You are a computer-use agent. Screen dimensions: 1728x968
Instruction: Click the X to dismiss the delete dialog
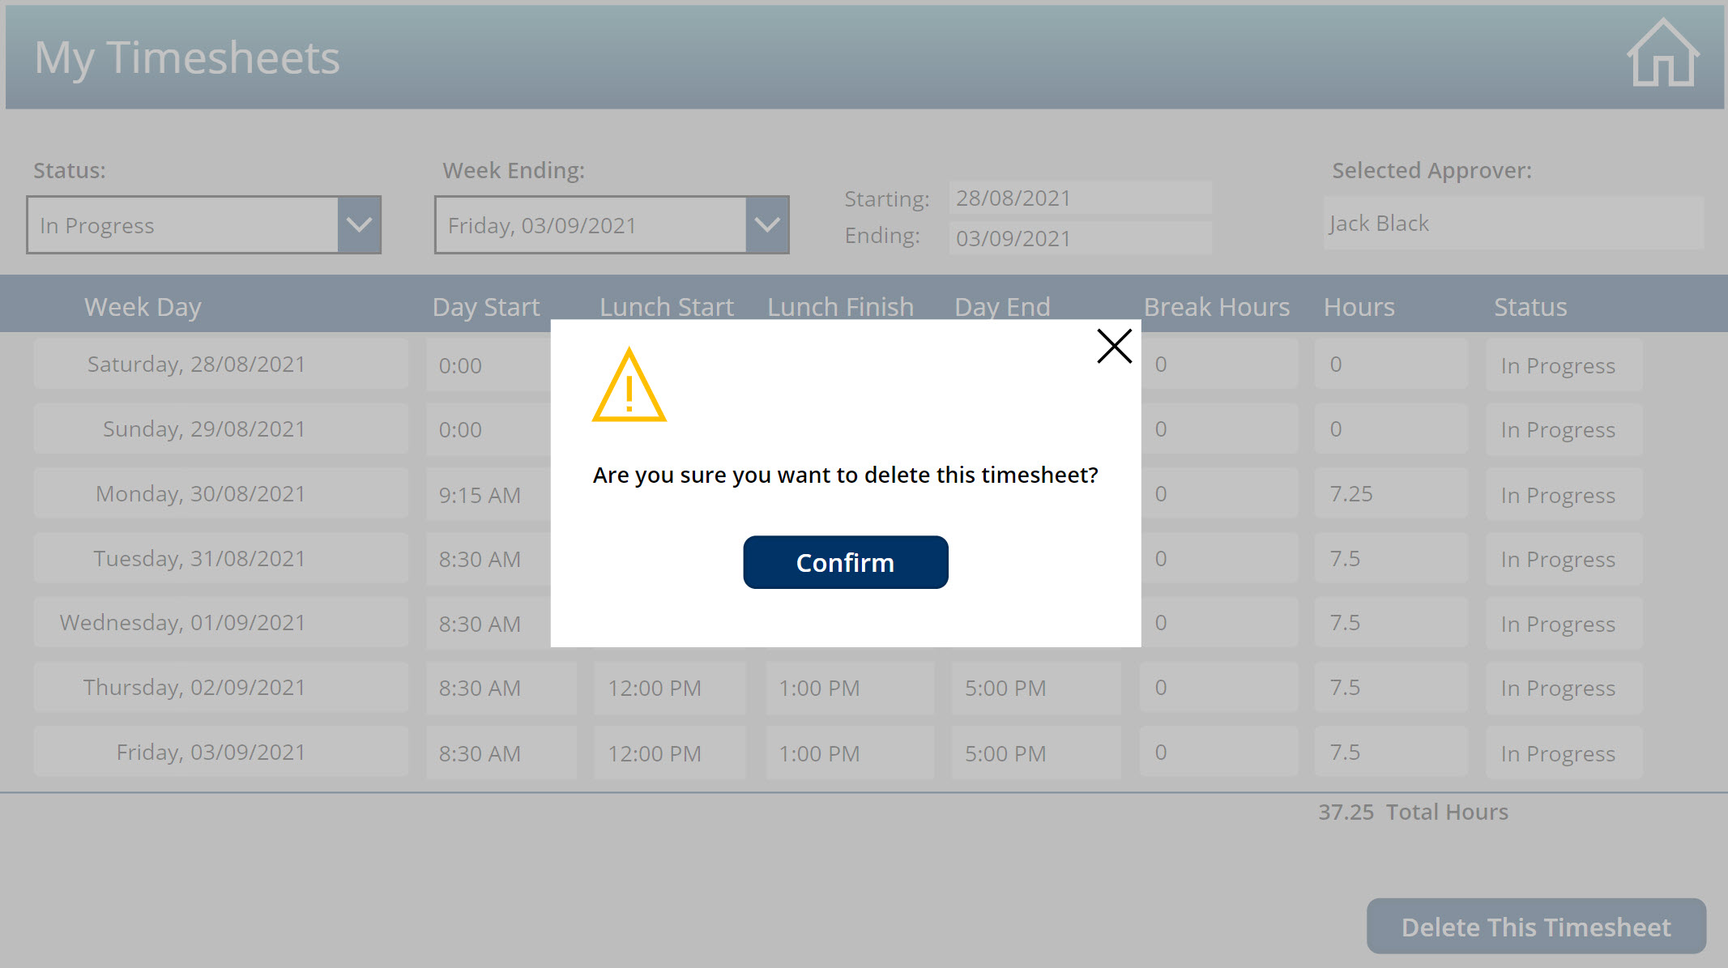(x=1114, y=346)
